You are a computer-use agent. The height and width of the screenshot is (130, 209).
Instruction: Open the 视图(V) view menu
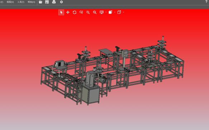[10, 2]
